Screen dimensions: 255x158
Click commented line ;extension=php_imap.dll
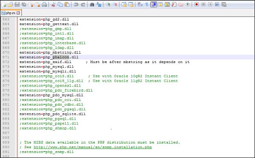[46, 38]
